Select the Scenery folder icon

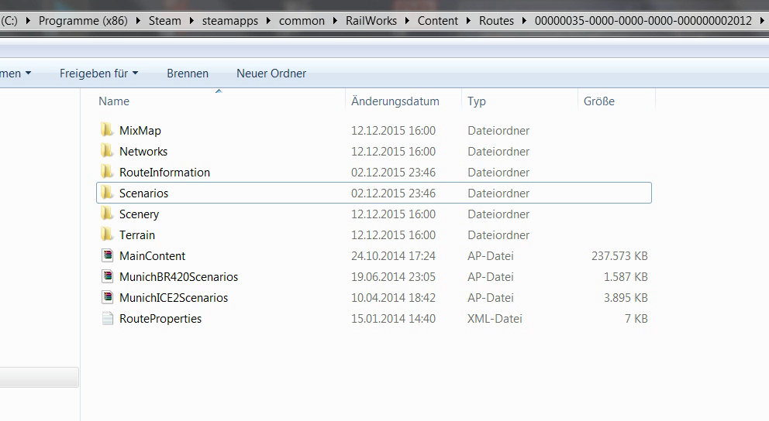pyautogui.click(x=106, y=214)
